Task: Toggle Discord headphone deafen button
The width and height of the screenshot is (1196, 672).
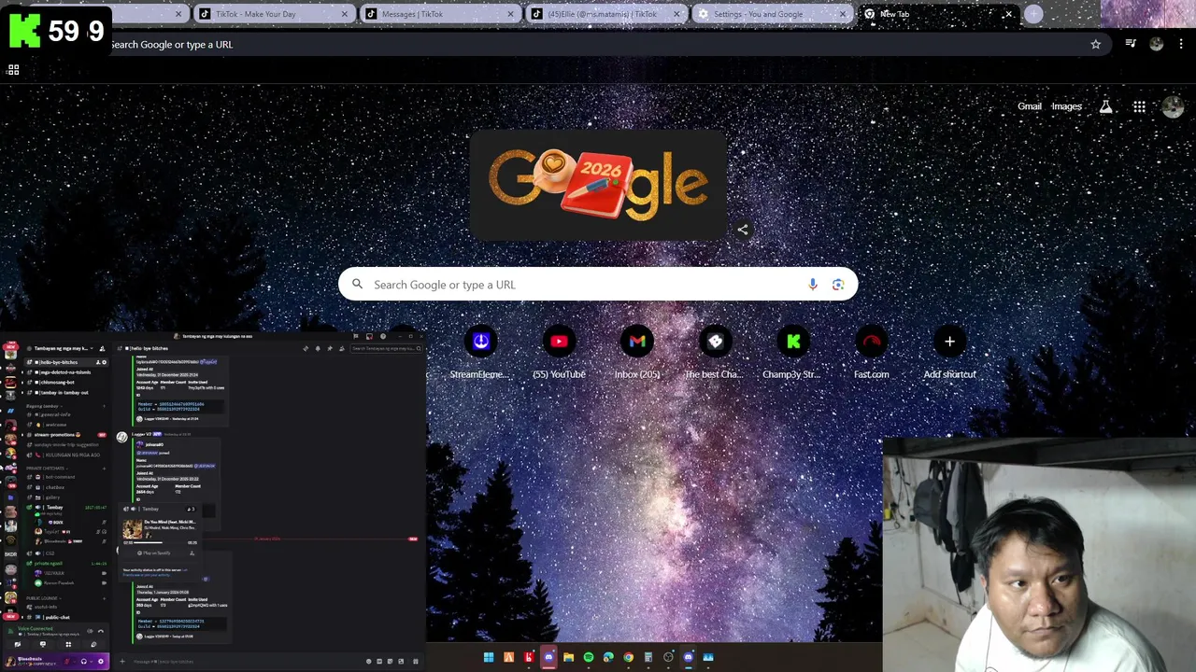Action: pyautogui.click(x=84, y=661)
